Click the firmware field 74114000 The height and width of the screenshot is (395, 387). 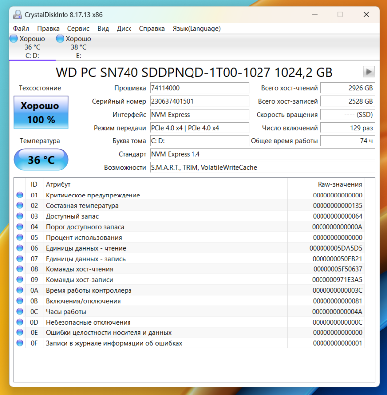(199, 88)
